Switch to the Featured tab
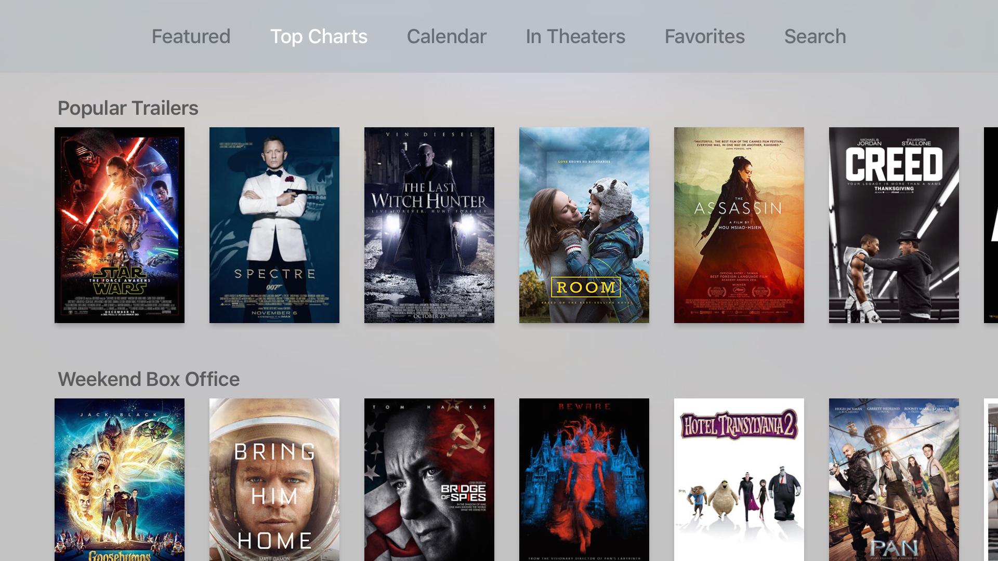 point(191,36)
